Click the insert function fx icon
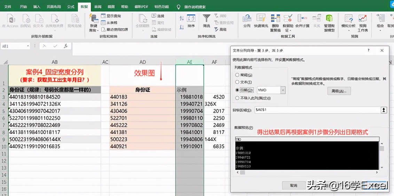The width and height of the screenshot is (394, 196). coord(65,46)
